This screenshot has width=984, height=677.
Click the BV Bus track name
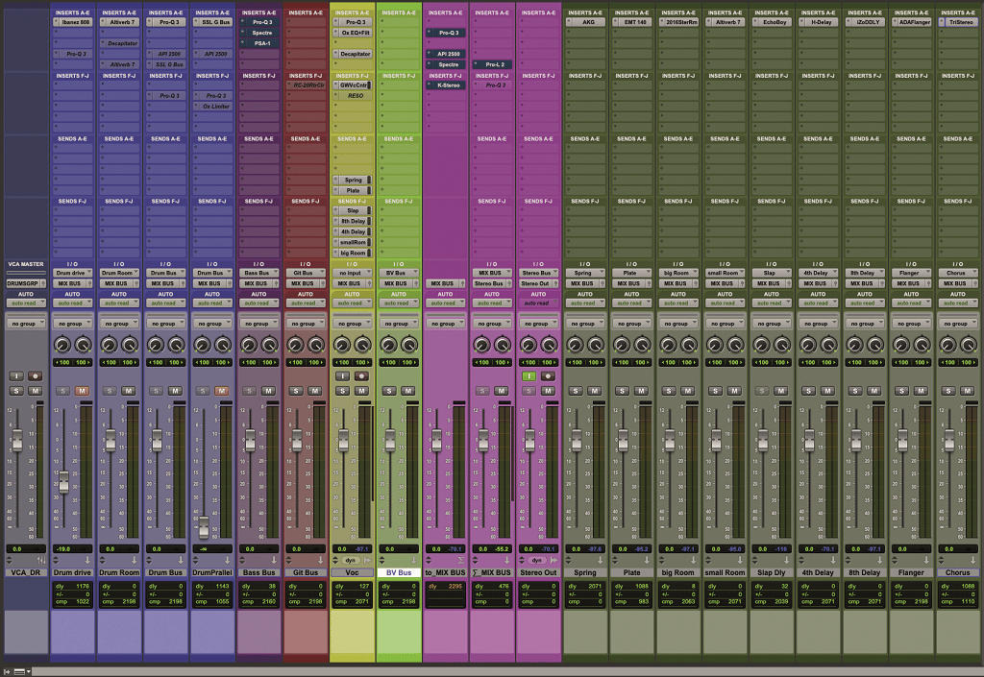pyautogui.click(x=399, y=572)
